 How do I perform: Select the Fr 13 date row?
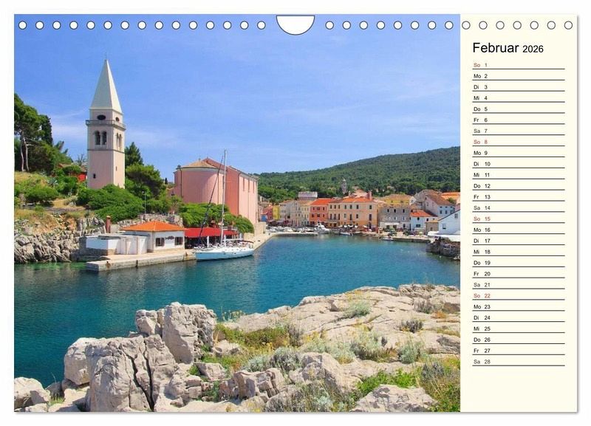pyautogui.click(x=519, y=197)
